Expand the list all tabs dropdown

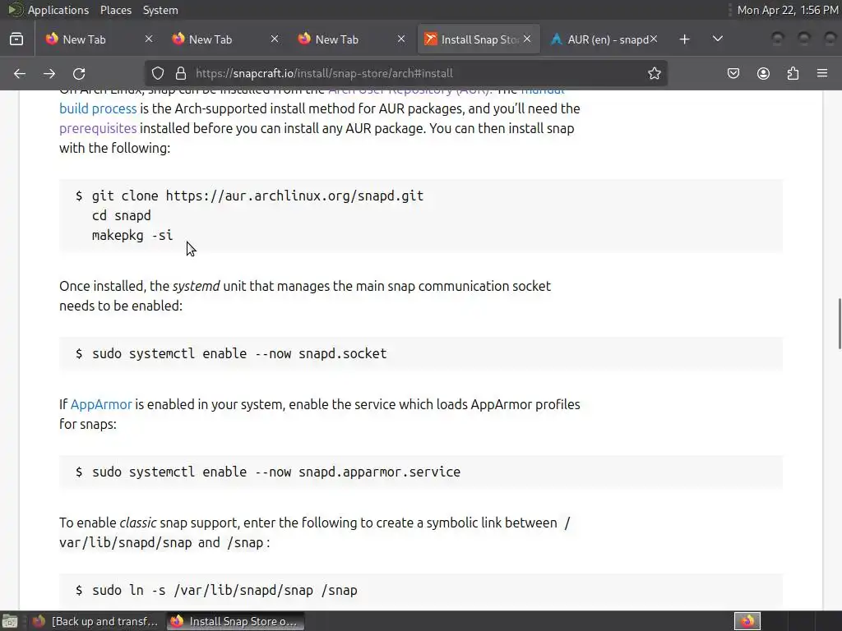(717, 39)
